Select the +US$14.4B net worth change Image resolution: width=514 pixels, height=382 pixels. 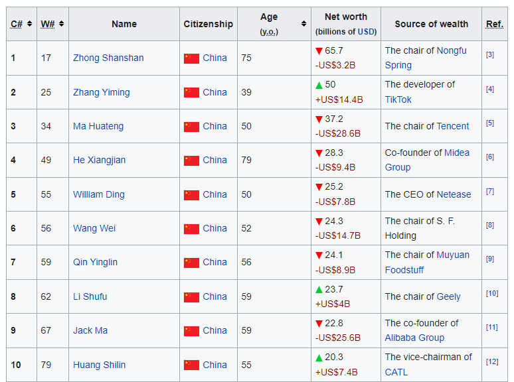[x=339, y=99]
